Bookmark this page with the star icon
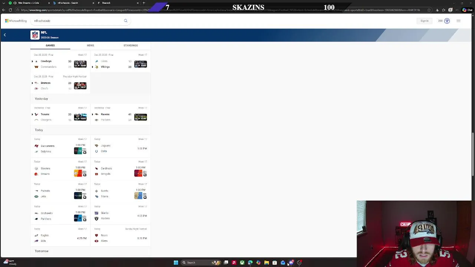Viewport: 475px width, 267px height. click(429, 10)
